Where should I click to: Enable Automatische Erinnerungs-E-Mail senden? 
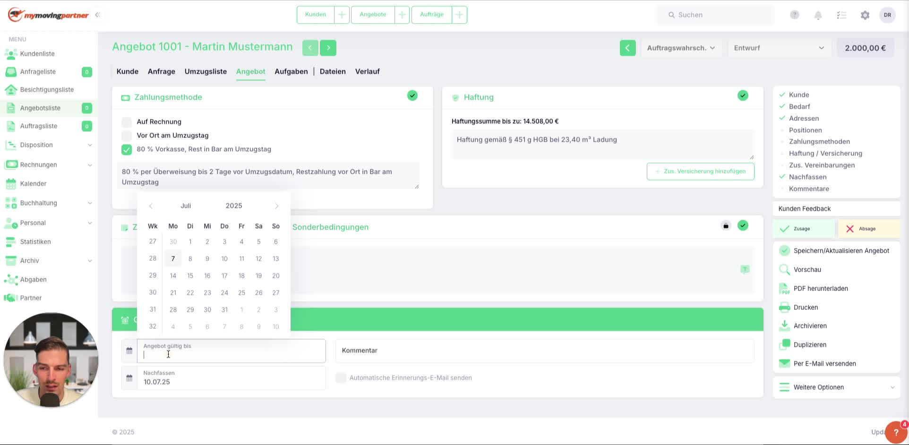(341, 378)
